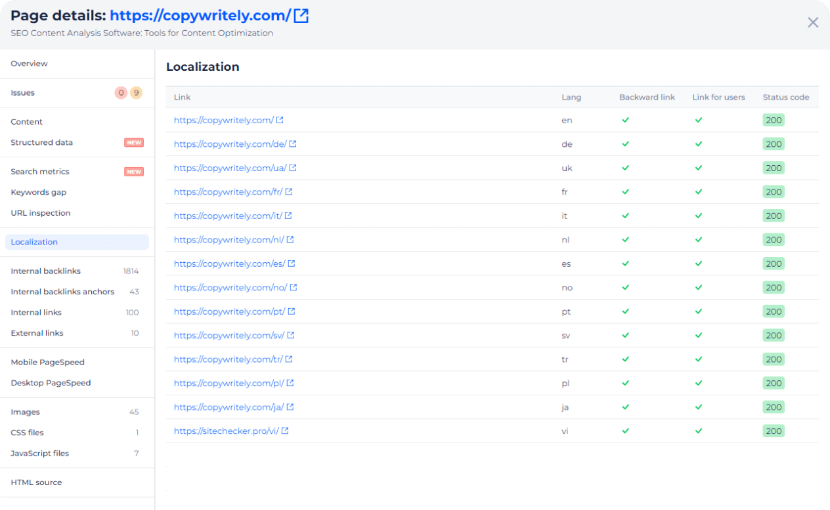
Task: Click external icon next to copywritely.com/no/ link
Action: point(294,288)
